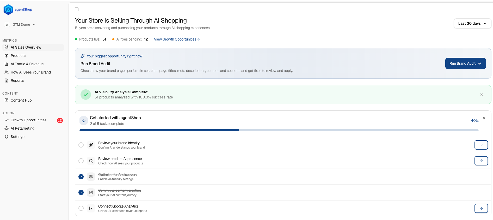Navigate to Reports
The width and height of the screenshot is (493, 220).
pyautogui.click(x=33, y=81)
